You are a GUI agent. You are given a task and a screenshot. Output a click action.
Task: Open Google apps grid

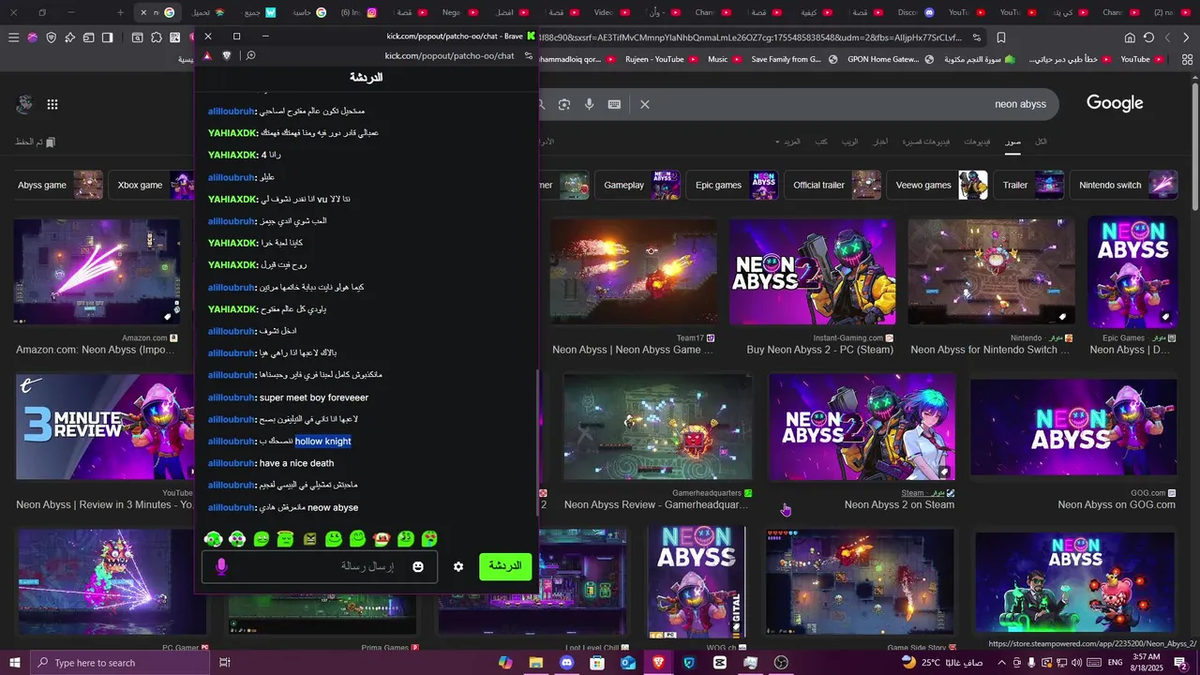tap(52, 104)
